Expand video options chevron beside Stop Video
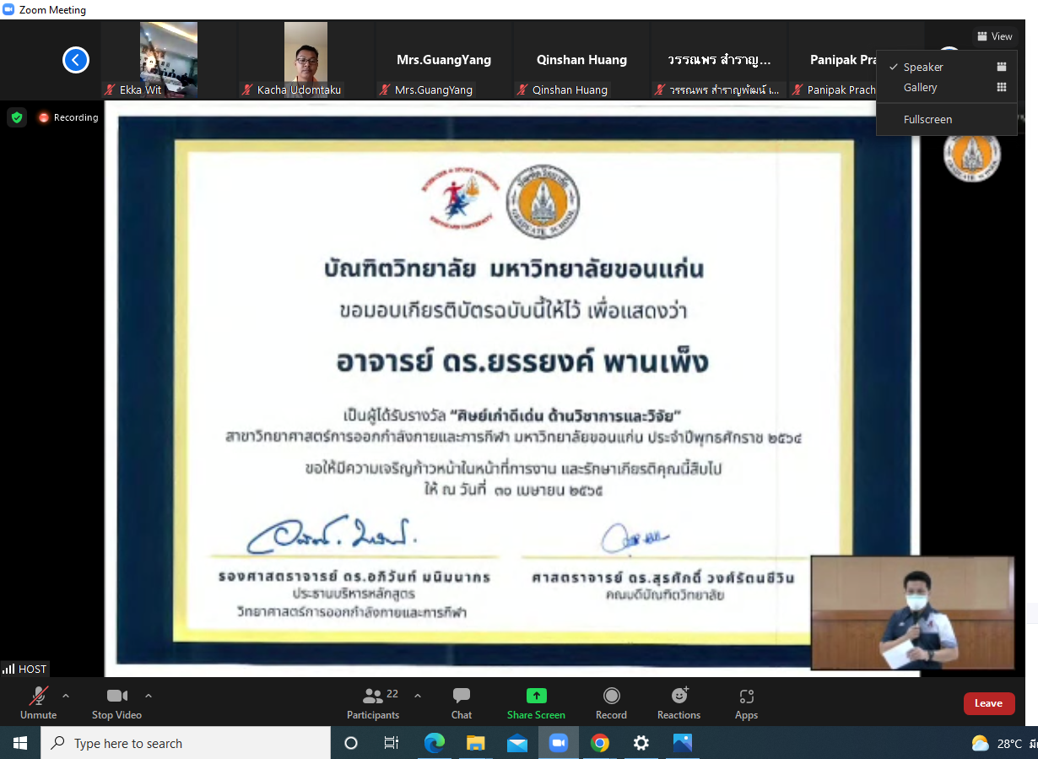 149,697
